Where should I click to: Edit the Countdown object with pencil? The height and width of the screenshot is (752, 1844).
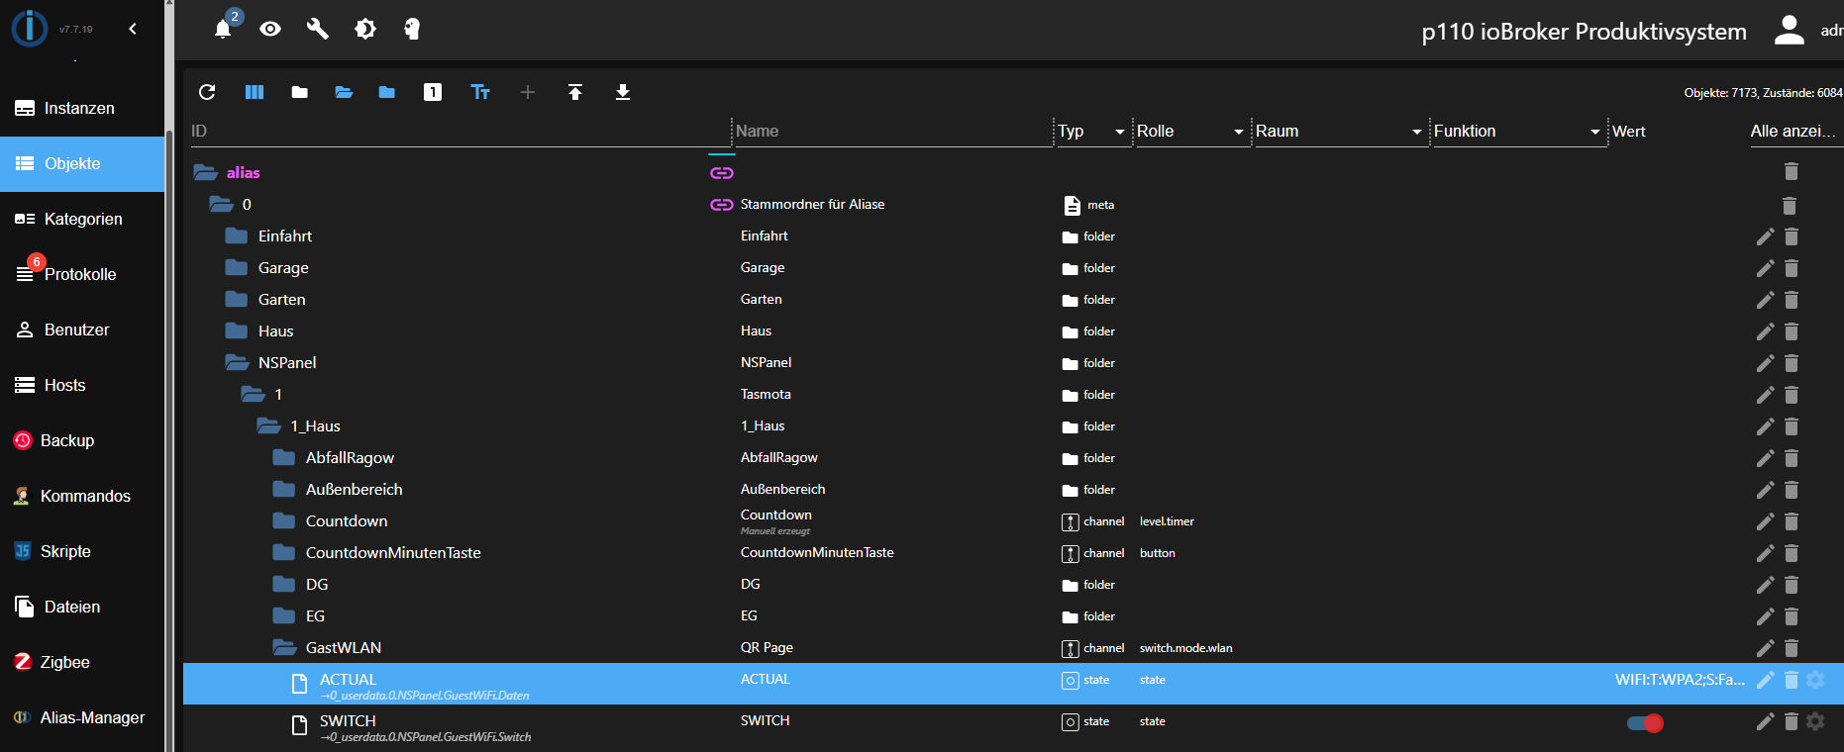pyautogui.click(x=1765, y=521)
